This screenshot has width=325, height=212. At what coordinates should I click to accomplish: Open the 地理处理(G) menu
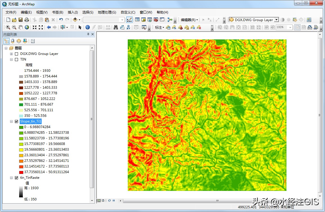point(107,12)
